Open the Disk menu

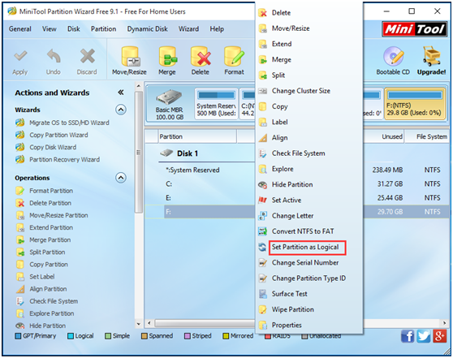[74, 29]
